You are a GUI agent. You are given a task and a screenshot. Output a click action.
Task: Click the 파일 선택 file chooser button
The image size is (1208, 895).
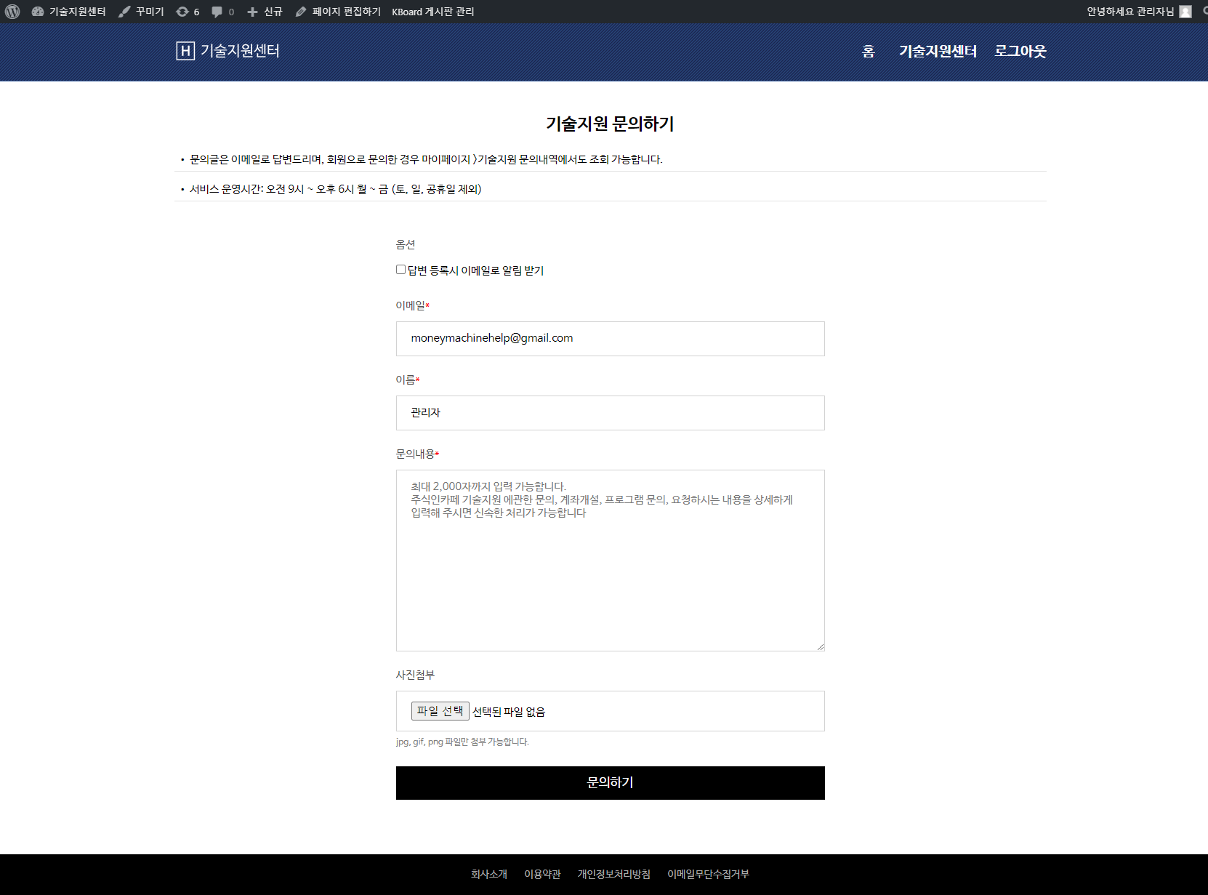click(x=440, y=711)
